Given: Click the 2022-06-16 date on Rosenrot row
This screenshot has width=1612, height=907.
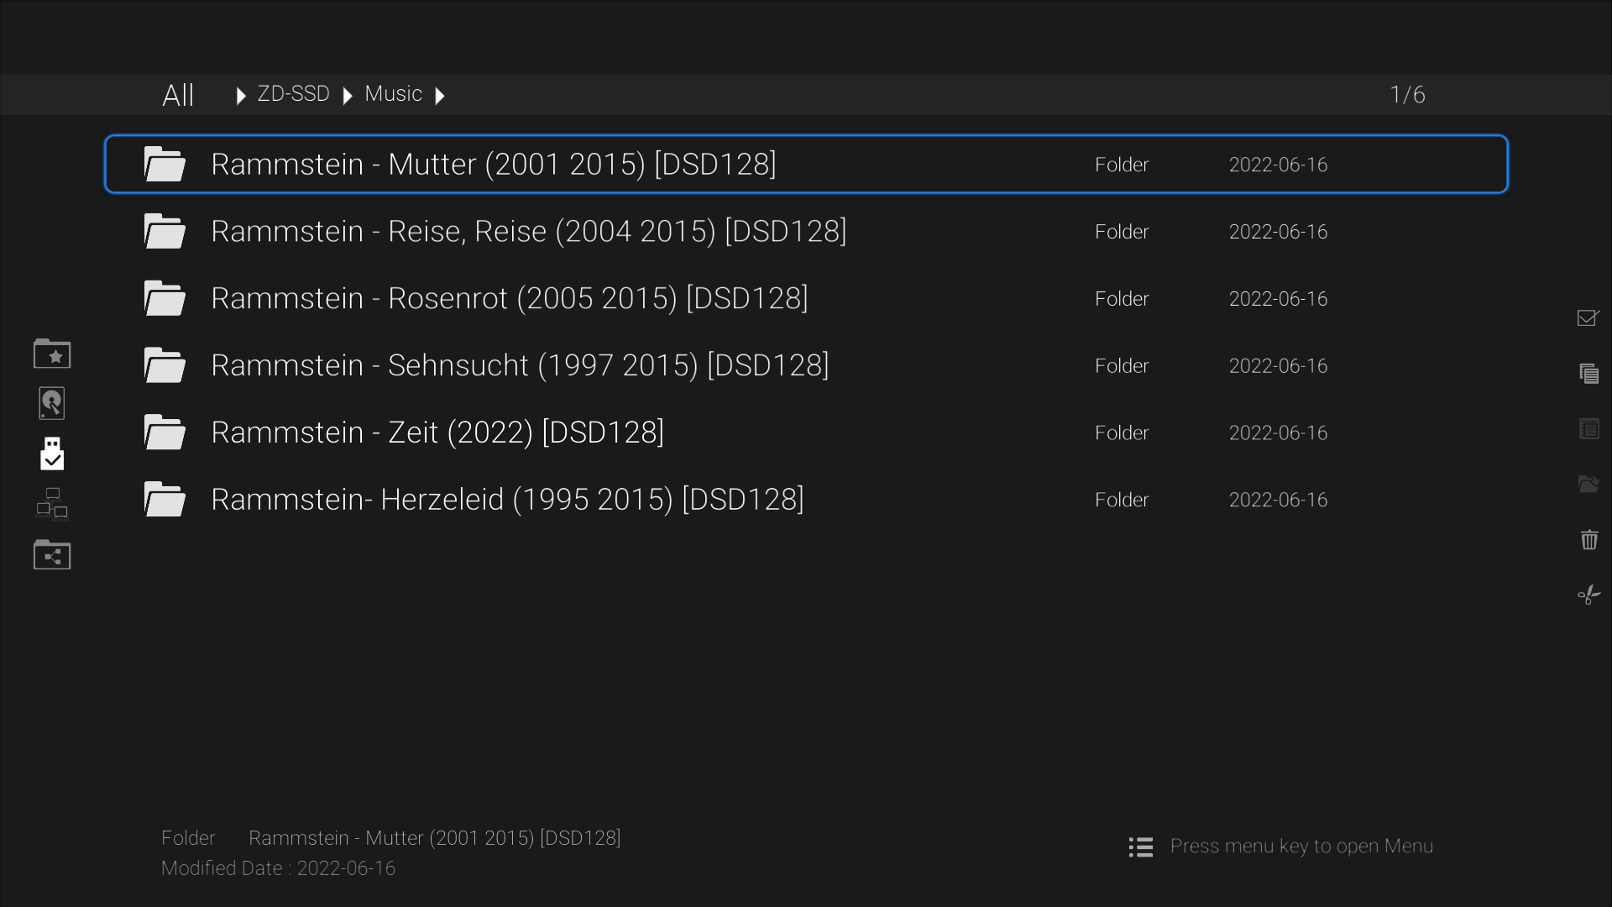Looking at the screenshot, I should (x=1278, y=299).
